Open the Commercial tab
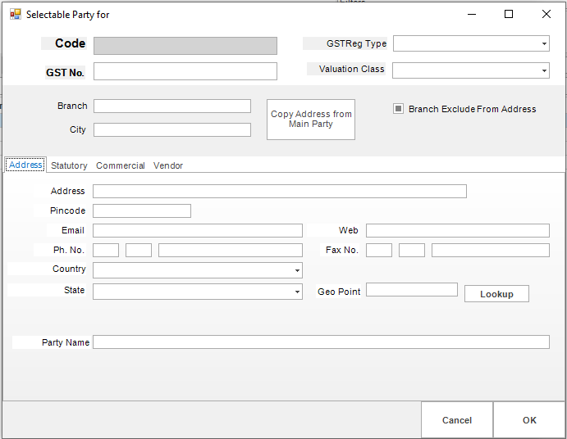 [120, 165]
